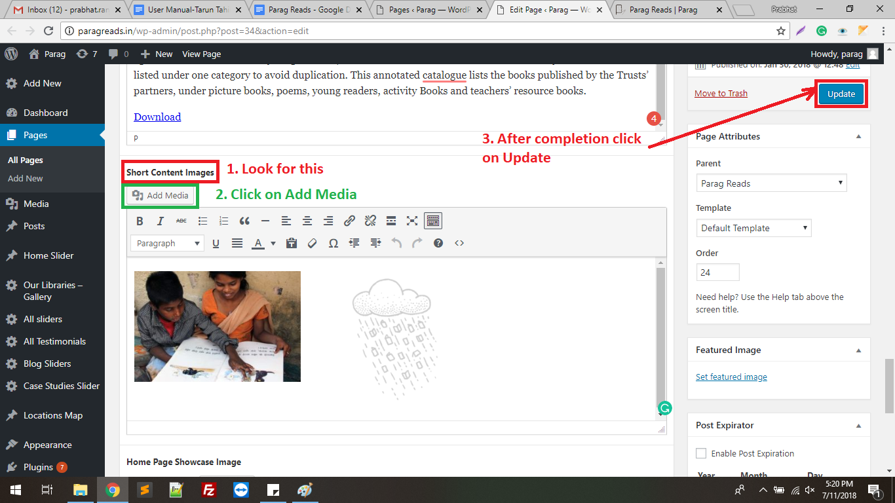This screenshot has height=503, width=895.
Task: Open Media in the admin sidebar
Action: point(36,204)
